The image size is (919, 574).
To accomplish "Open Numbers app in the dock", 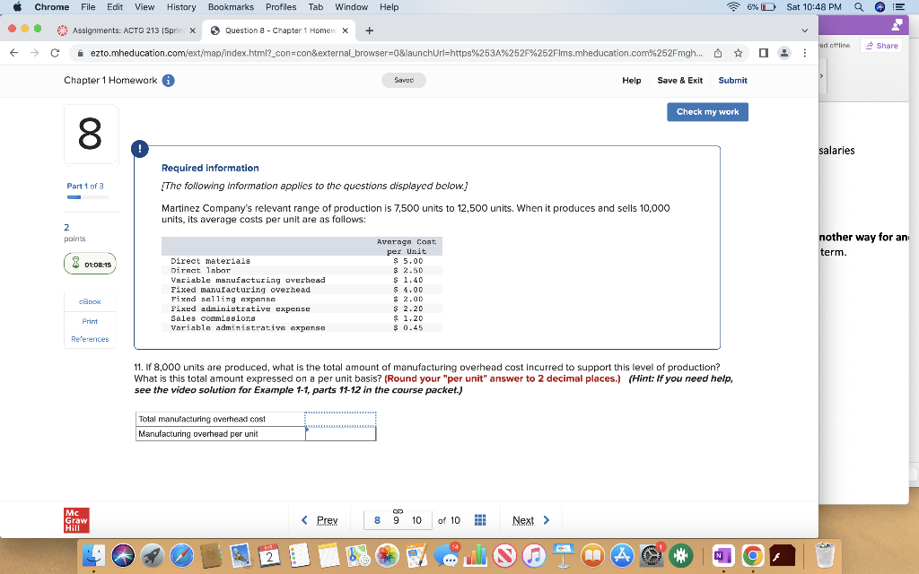I will tap(476, 555).
